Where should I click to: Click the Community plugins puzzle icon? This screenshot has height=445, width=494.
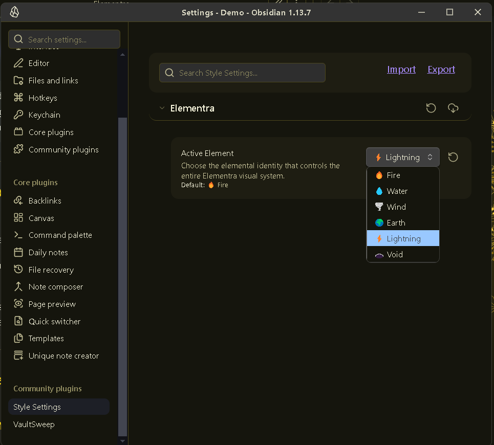click(x=18, y=149)
